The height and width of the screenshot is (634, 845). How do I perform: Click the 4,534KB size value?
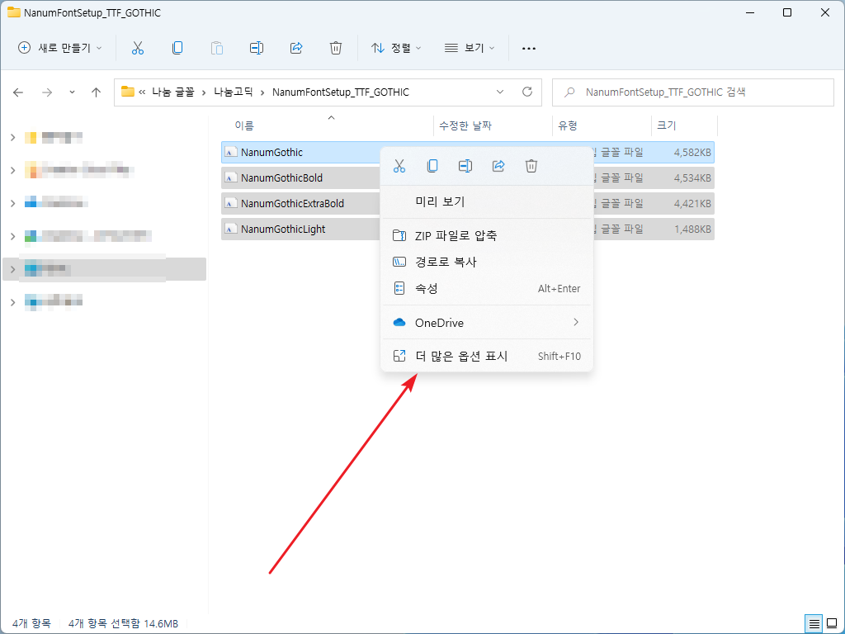pyautogui.click(x=692, y=178)
